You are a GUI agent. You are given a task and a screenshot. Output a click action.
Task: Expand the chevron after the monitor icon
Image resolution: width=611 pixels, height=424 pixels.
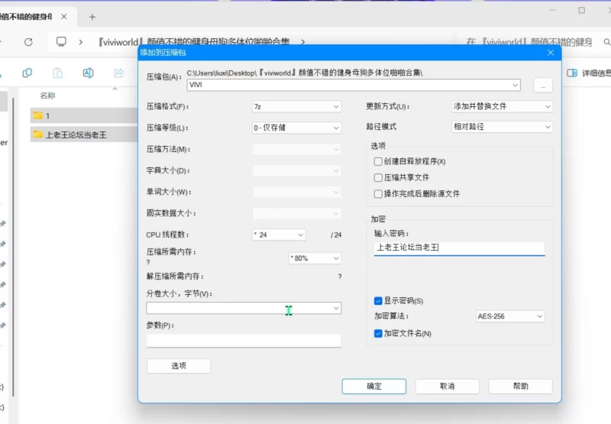(81, 42)
